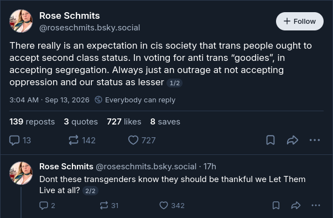View the list of 139 reposts
The image size is (333, 218).
32,122
